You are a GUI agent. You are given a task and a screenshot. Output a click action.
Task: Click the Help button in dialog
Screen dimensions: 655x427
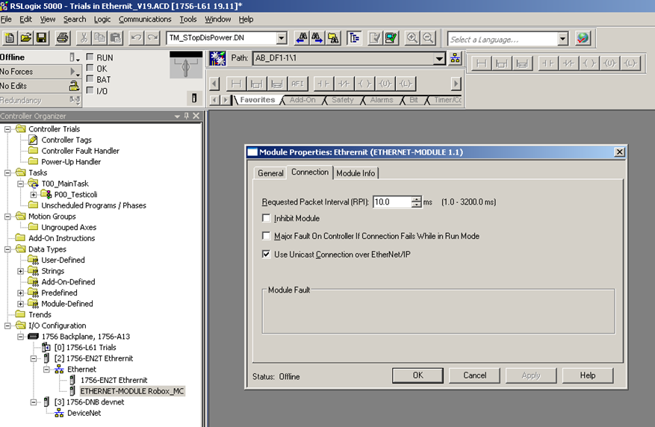[587, 375]
